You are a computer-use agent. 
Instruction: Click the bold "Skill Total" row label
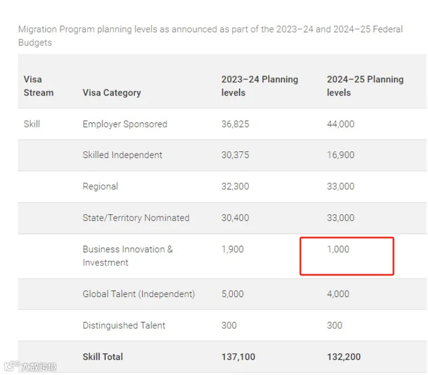[103, 357]
